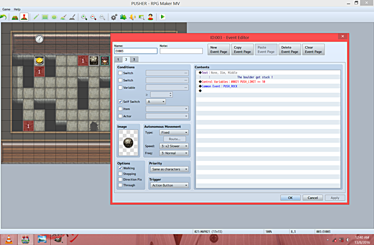
Task: Select event page tab 2
Action: click(x=126, y=59)
